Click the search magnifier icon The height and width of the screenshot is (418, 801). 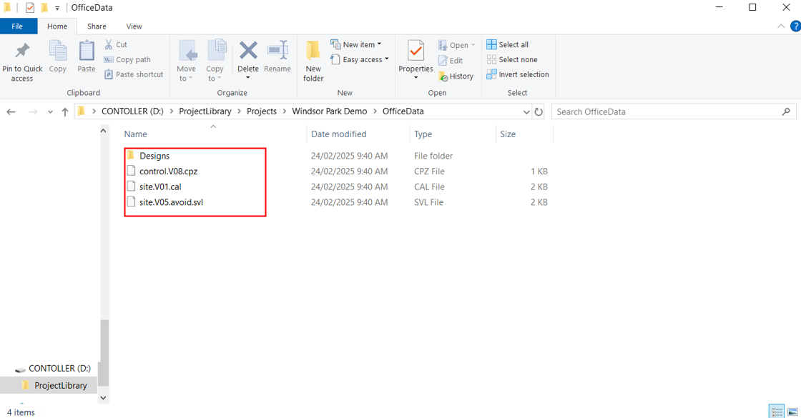[786, 111]
